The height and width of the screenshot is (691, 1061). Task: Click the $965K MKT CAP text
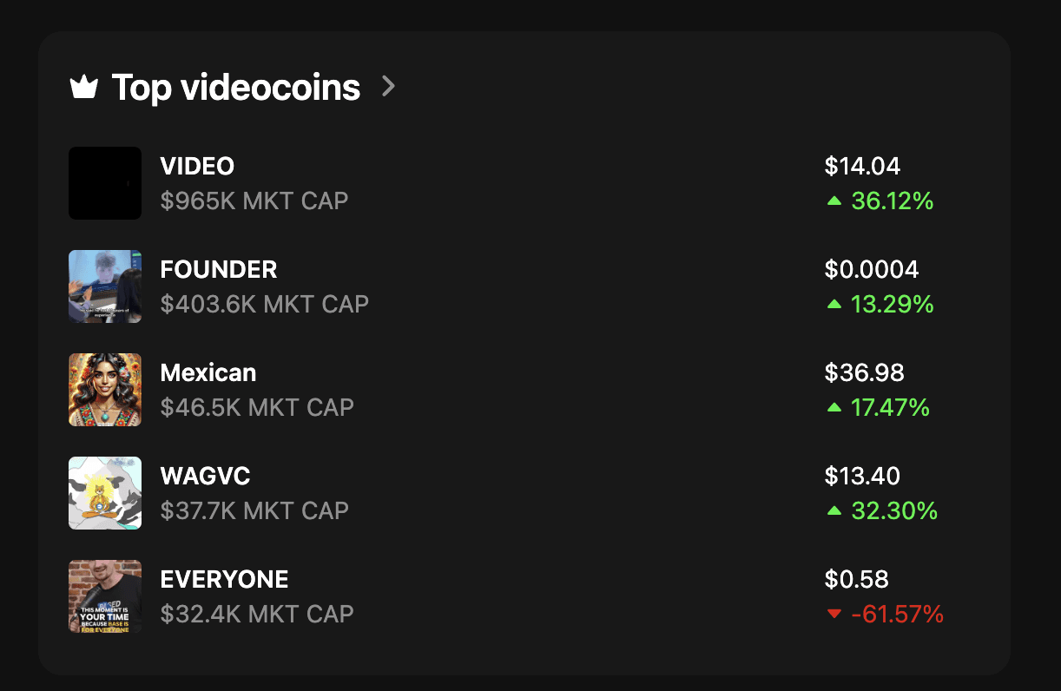254,201
